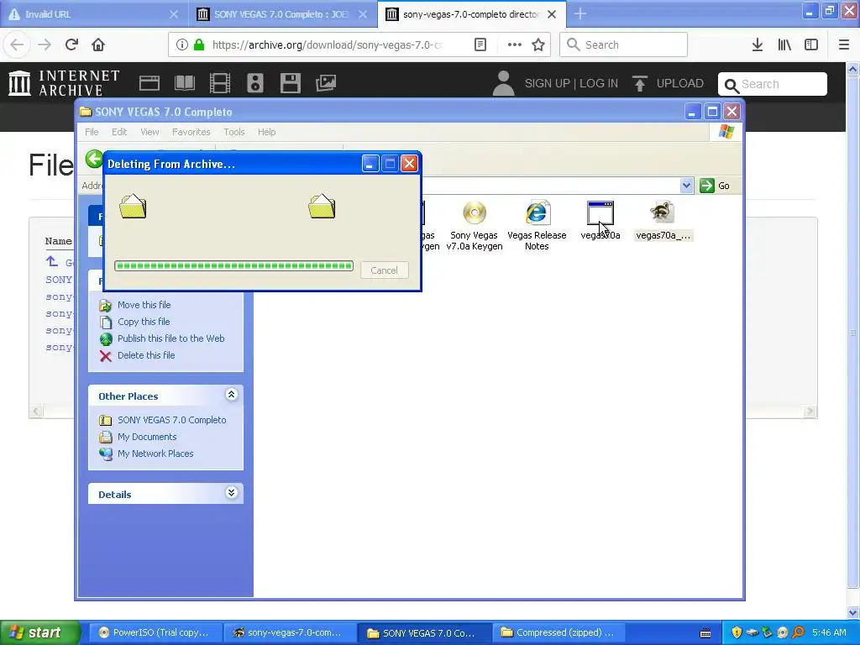The image size is (860, 645).
Task: Open Firefox hamburger menu
Action: pyautogui.click(x=844, y=45)
